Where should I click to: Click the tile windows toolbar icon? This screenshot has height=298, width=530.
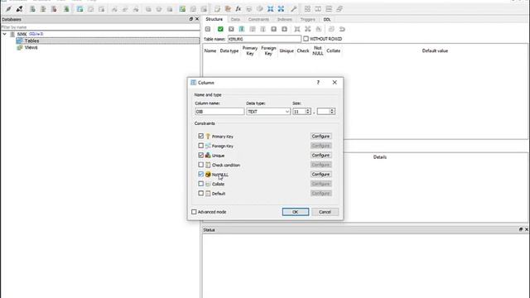(307, 9)
